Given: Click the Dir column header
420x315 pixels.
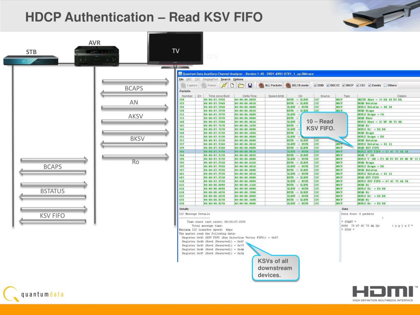Looking at the screenshot, I should [x=300, y=96].
